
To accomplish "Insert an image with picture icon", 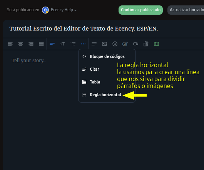I will pyautogui.click(x=104, y=44).
